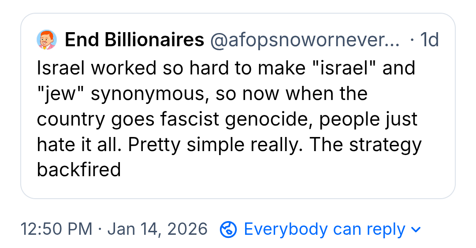This screenshot has height=248, width=476.
Task: Click the "Jan 14, 2026" date
Action: point(157,229)
